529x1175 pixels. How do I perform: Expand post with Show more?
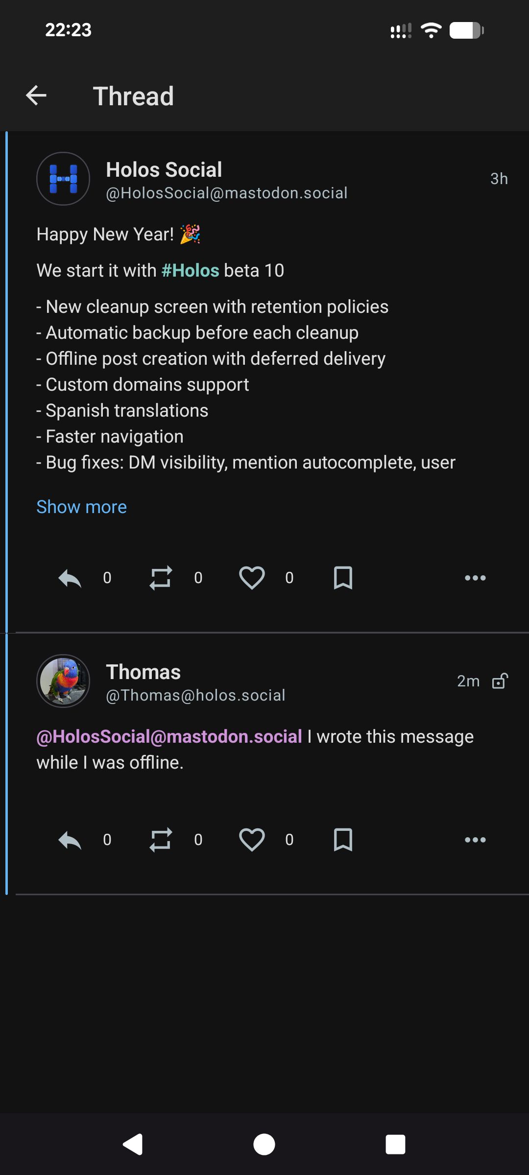[x=82, y=507]
